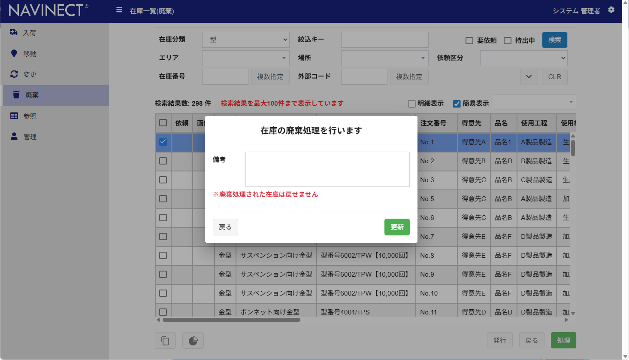Open the 在庫分類 dropdown showing 型
The height and width of the screenshot is (360, 629).
click(246, 40)
